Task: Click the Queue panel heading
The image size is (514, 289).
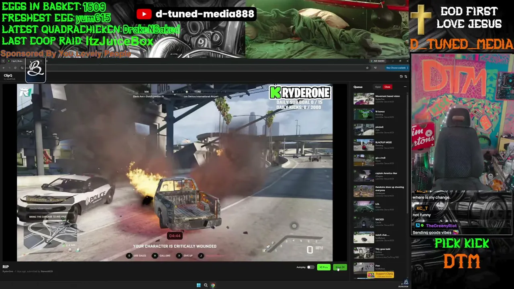Action: pyautogui.click(x=358, y=87)
